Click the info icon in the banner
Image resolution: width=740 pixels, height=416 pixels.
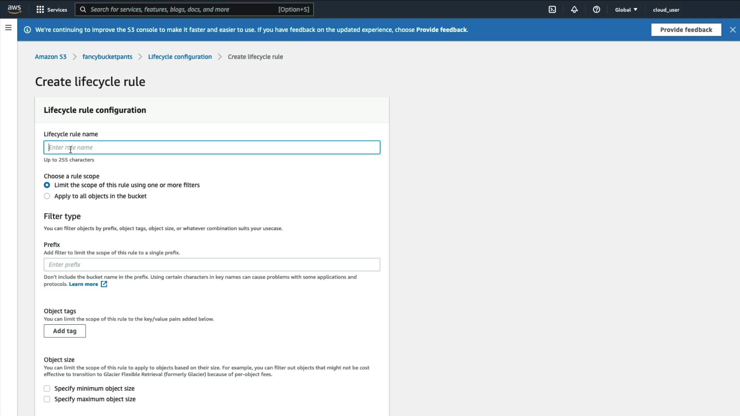[x=27, y=30]
